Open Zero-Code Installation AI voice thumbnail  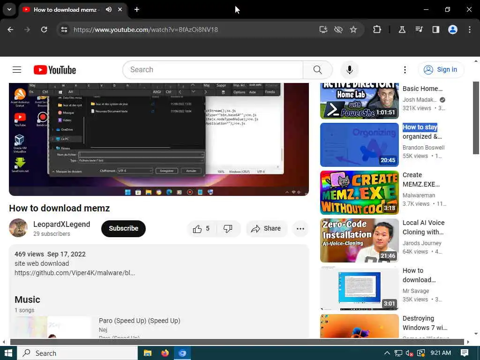(x=360, y=240)
